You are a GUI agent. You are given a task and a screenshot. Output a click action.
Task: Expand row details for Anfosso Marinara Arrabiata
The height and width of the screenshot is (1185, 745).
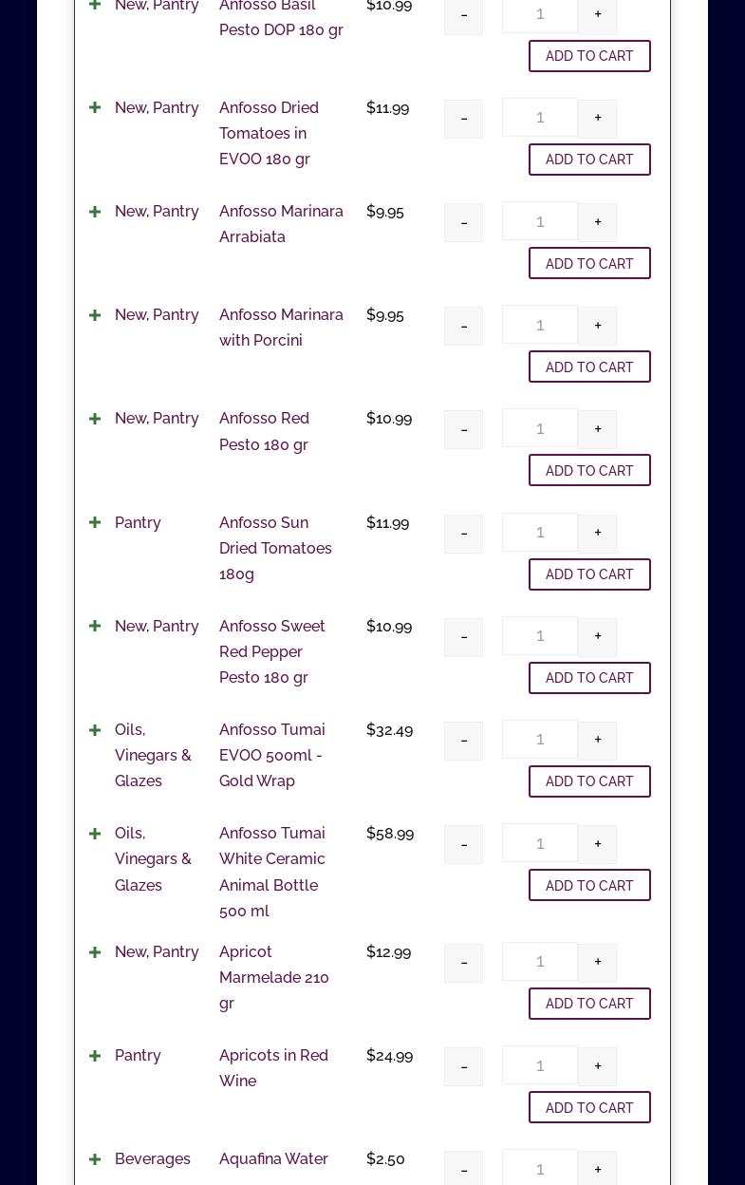coord(95,212)
